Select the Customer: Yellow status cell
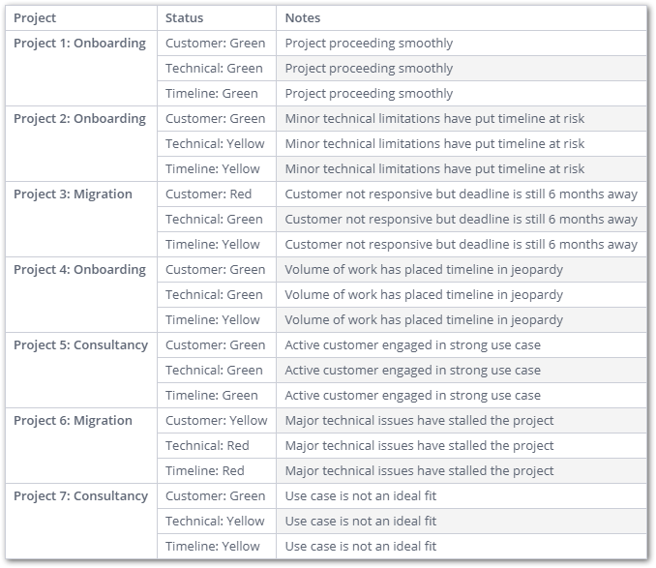Image resolution: width=656 pixels, height=568 pixels. pos(216,421)
